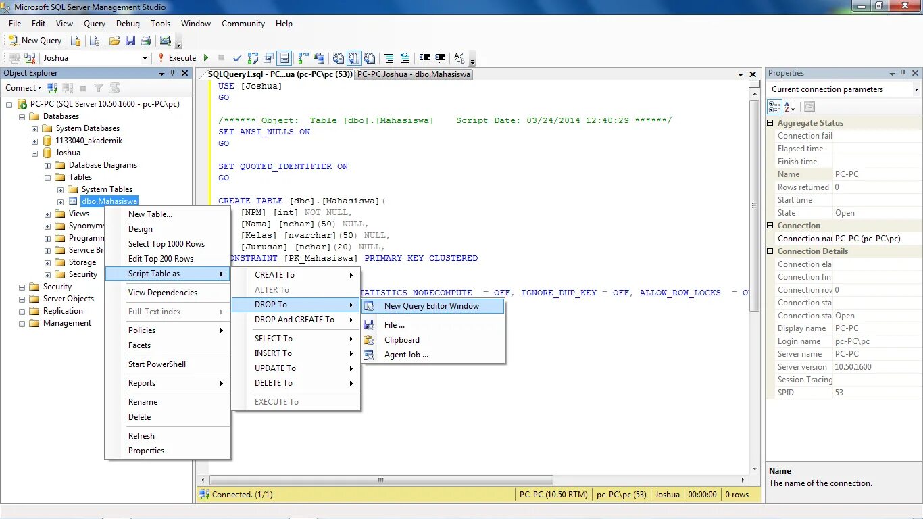The width and height of the screenshot is (923, 519).
Task: Click View Dependencies in the context menu
Action: 168,293
